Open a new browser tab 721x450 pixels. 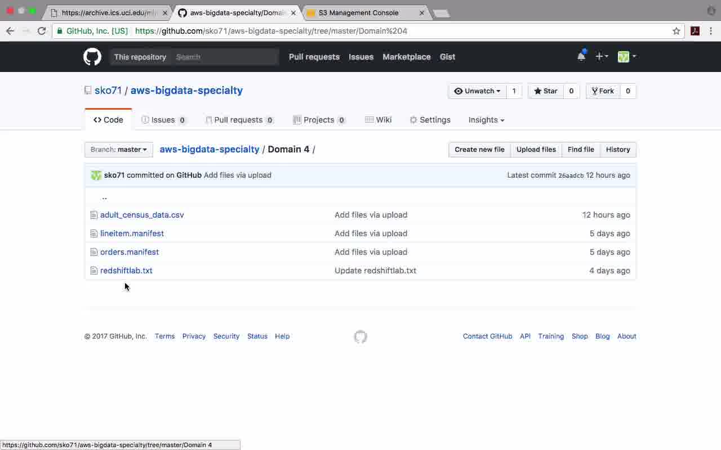coord(442,13)
